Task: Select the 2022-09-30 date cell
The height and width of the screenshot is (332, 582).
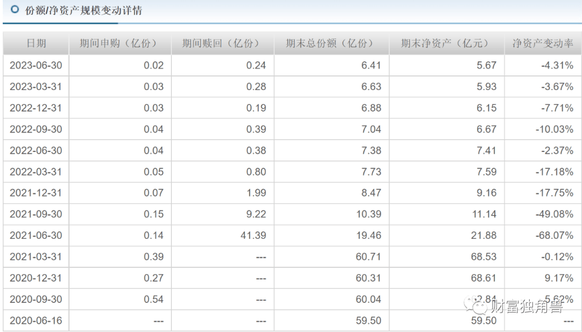Action: click(36, 129)
